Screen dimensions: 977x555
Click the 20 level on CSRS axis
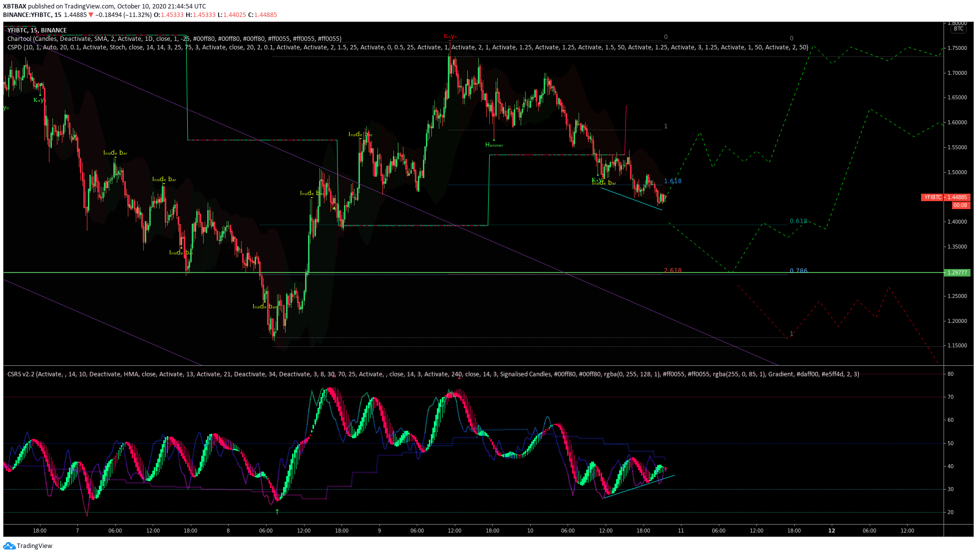point(951,512)
